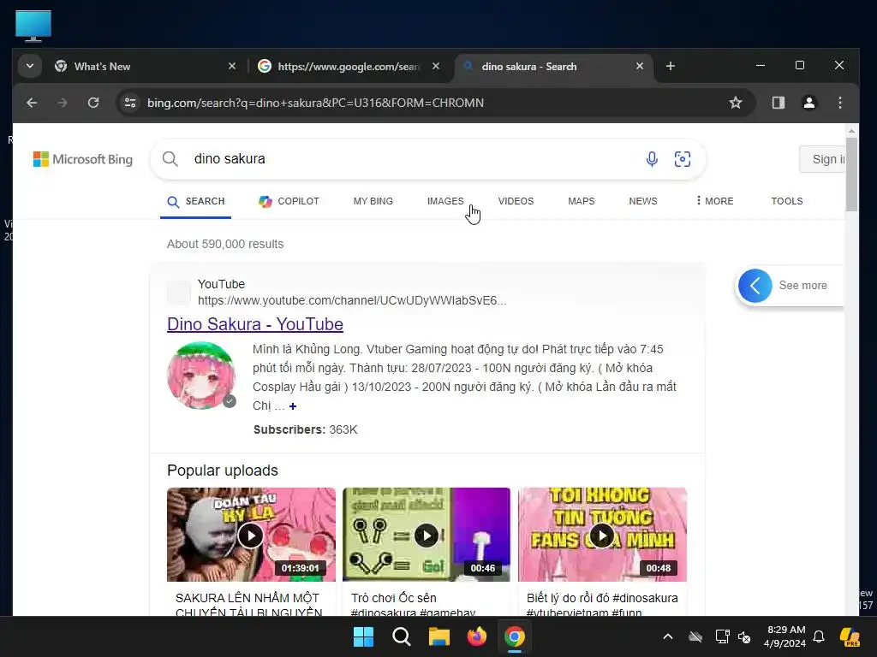Open notifications bell in taskbar
Screen dimensions: 877x657
click(818, 636)
